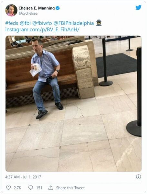Viewport: 147px width, 194px height.
Task: Click the Twitter bird logo
Action: 138,7
